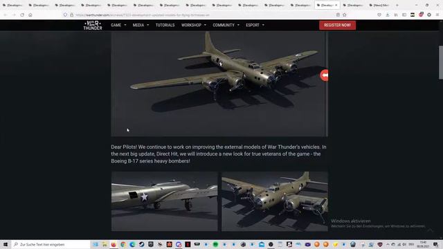Open the Firefox hamburger menu
Screen dimensions: 443x249
(x=437, y=15)
